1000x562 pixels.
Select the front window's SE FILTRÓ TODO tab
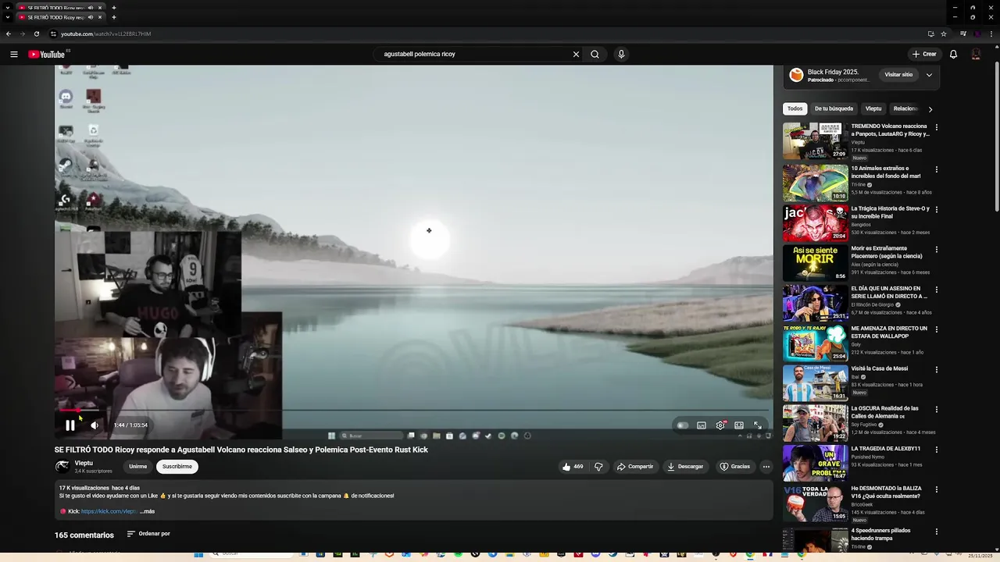tap(55, 17)
